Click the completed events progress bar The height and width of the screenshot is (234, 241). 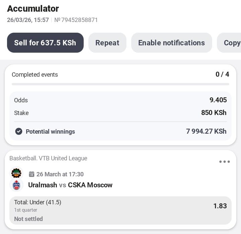click(120, 84)
